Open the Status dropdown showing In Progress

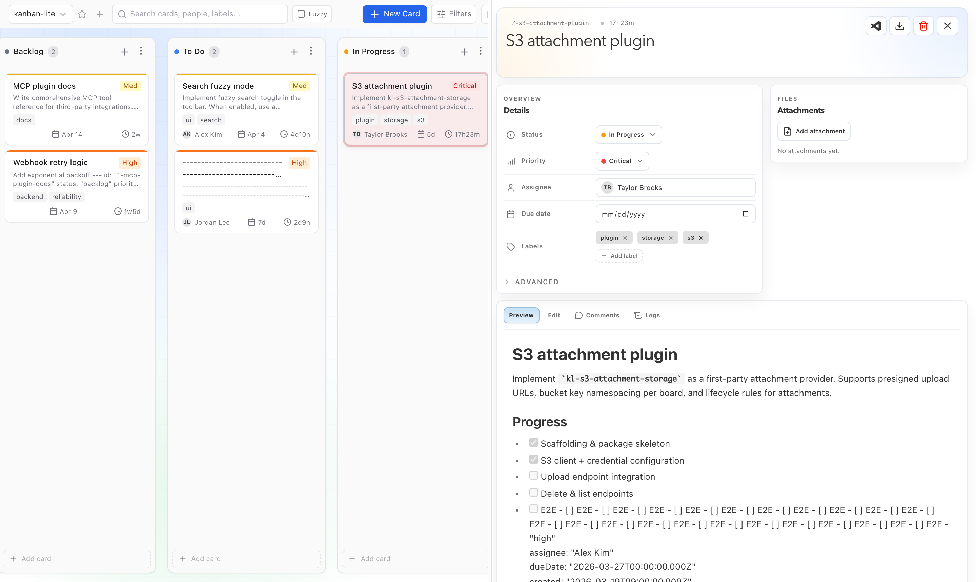tap(628, 135)
